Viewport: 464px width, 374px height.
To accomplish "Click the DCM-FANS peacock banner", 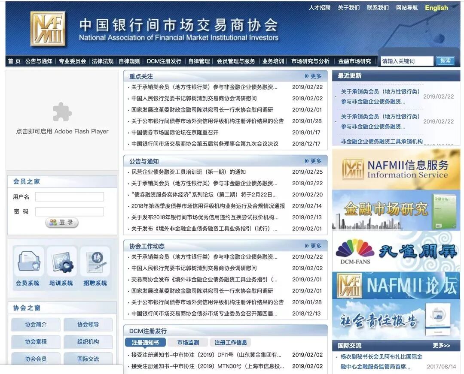I will [395, 251].
